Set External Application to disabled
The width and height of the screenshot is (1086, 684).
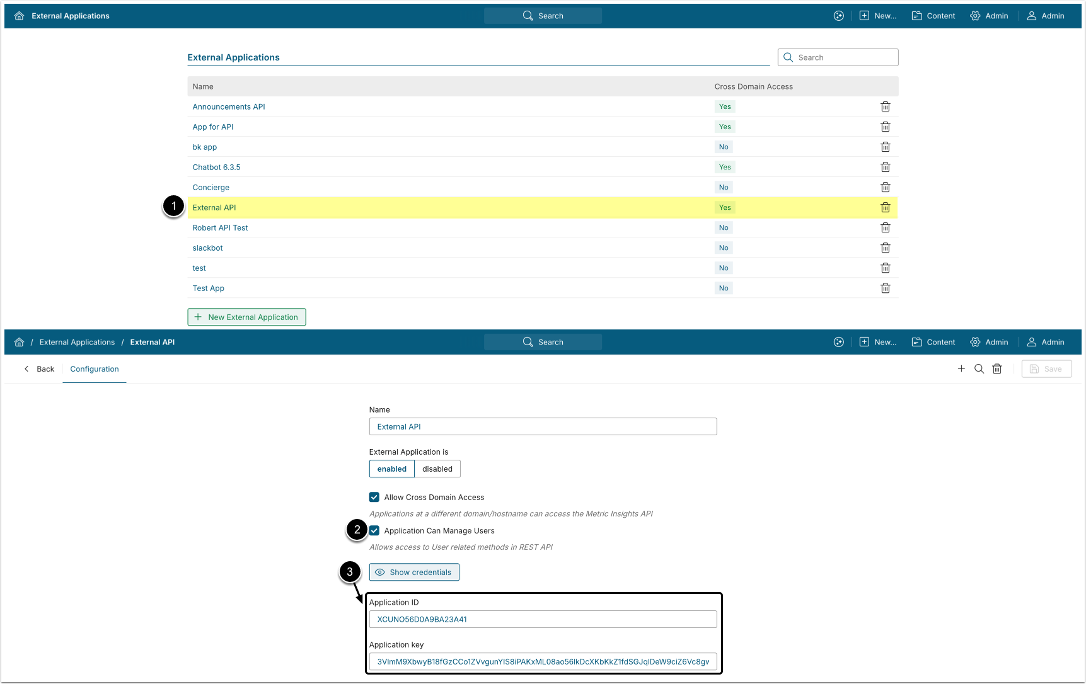pos(437,469)
